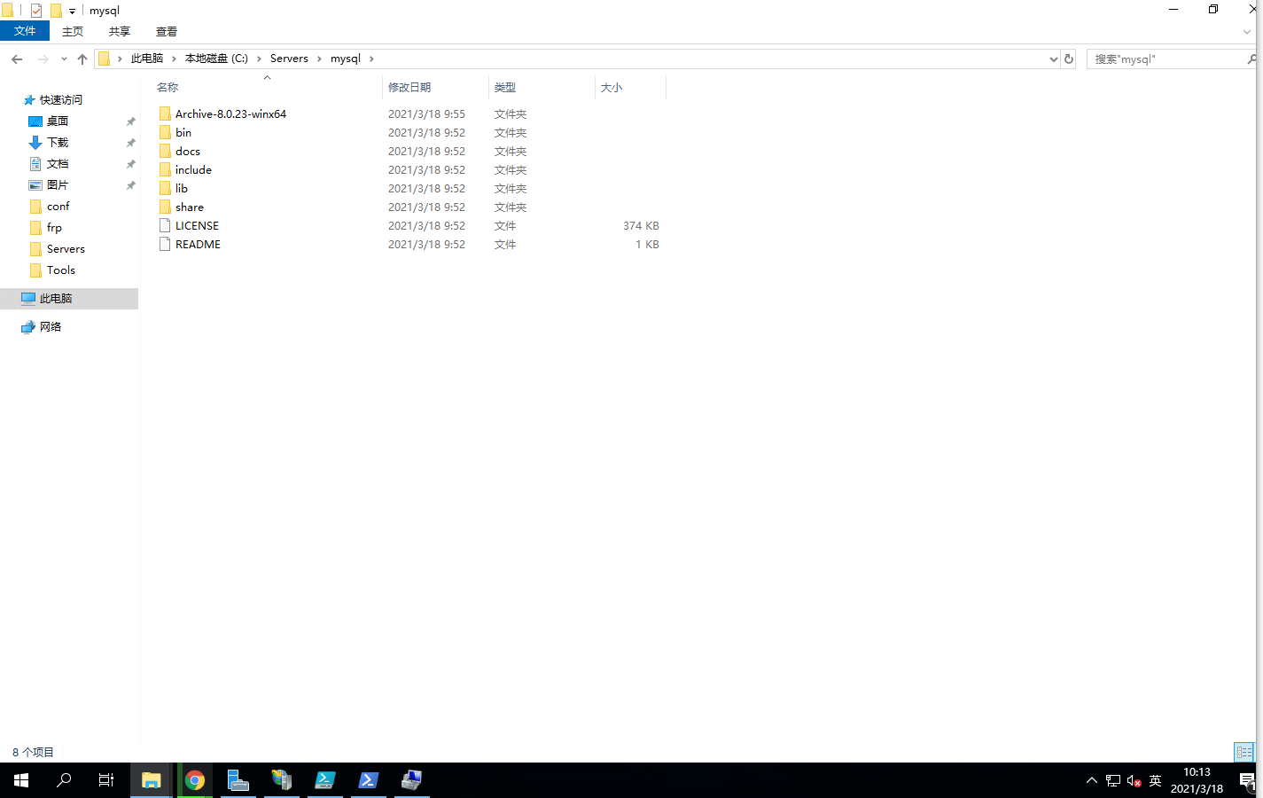Expand the address bar history dropdown
This screenshot has height=798, width=1263.
click(1053, 59)
